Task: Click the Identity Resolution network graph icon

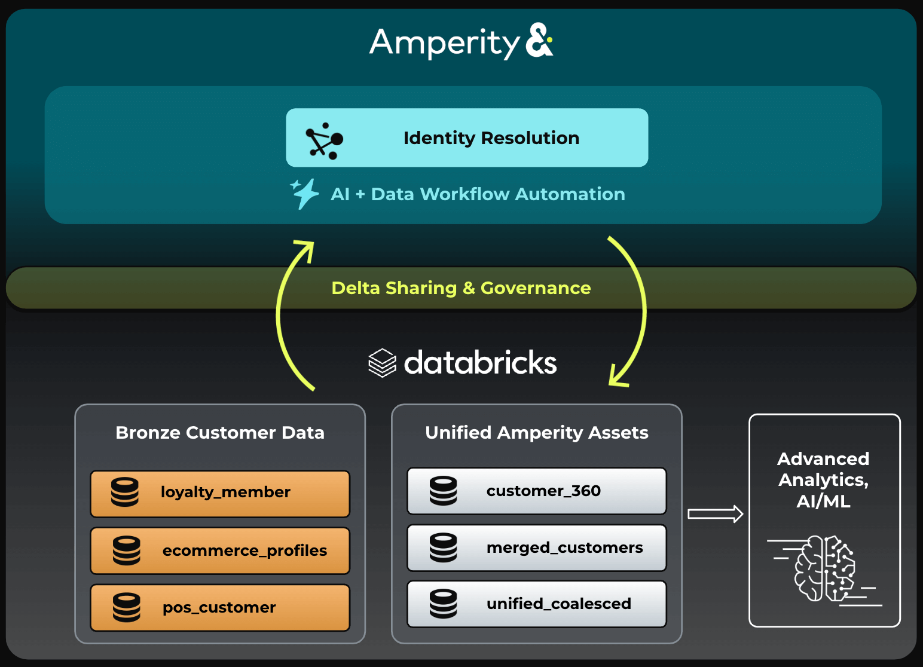Action: pos(324,141)
